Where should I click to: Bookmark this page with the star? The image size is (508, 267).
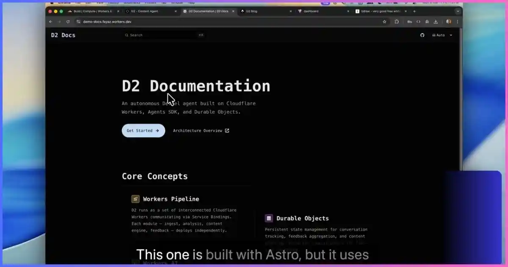[384, 22]
